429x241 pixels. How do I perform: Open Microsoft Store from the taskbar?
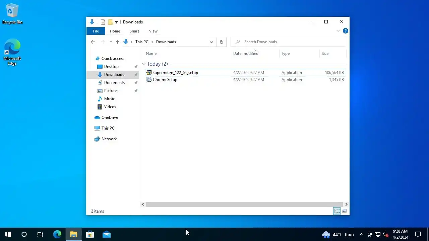[x=90, y=234]
